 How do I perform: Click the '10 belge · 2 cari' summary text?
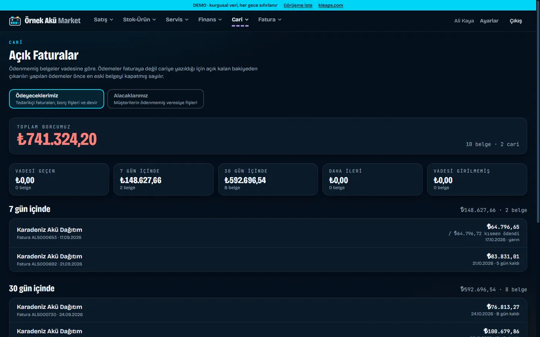[x=493, y=144]
